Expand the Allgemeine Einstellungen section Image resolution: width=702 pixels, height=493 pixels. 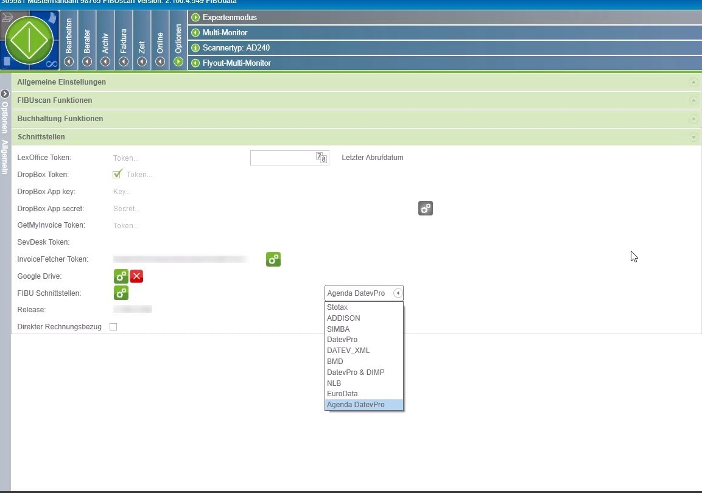693,82
